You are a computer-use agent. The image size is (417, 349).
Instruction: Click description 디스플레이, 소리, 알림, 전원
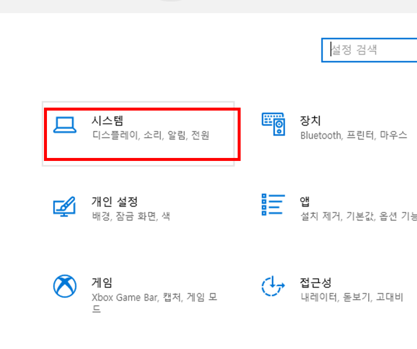pyautogui.click(x=151, y=135)
